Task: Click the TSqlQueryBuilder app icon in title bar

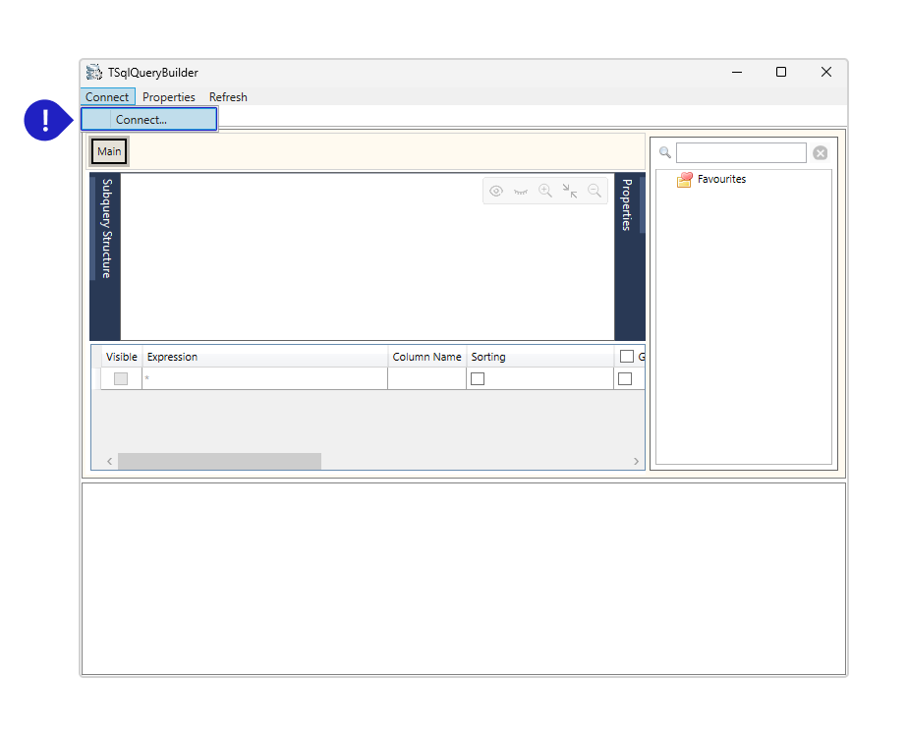Action: pos(94,72)
